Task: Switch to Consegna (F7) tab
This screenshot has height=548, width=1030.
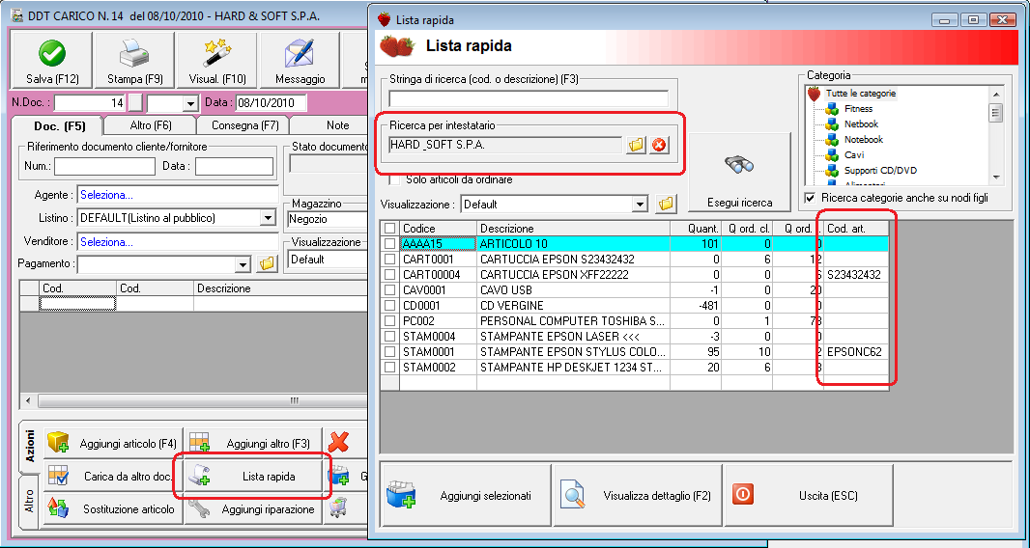Action: [244, 125]
